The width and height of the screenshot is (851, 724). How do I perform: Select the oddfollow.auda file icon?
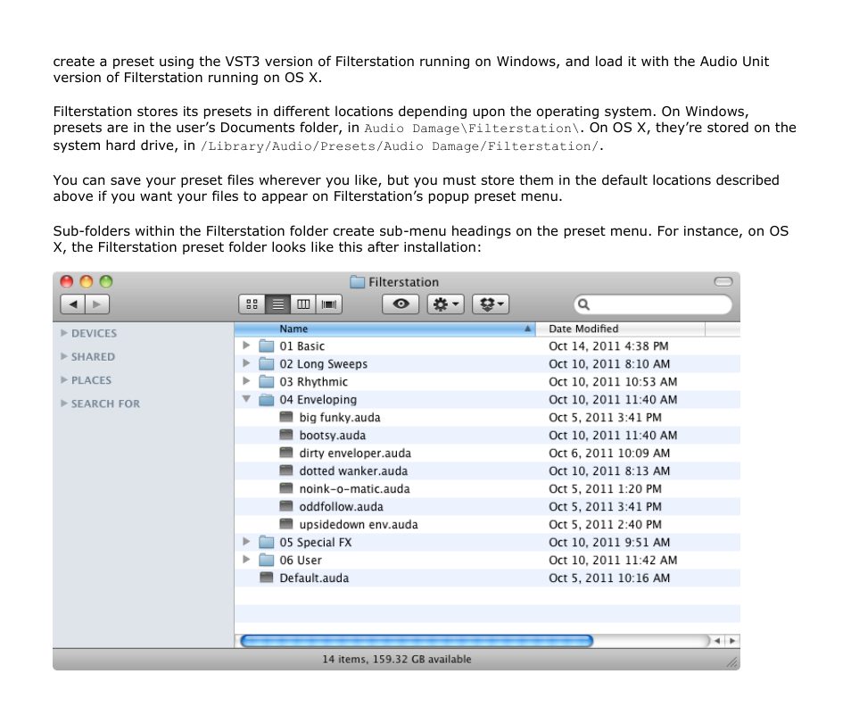[x=286, y=506]
